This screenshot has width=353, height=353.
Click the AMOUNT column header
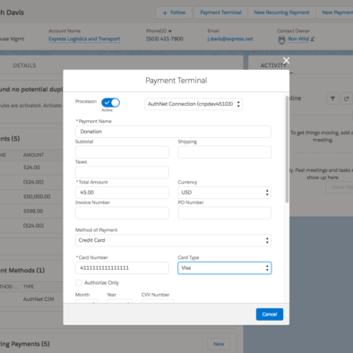(33, 155)
